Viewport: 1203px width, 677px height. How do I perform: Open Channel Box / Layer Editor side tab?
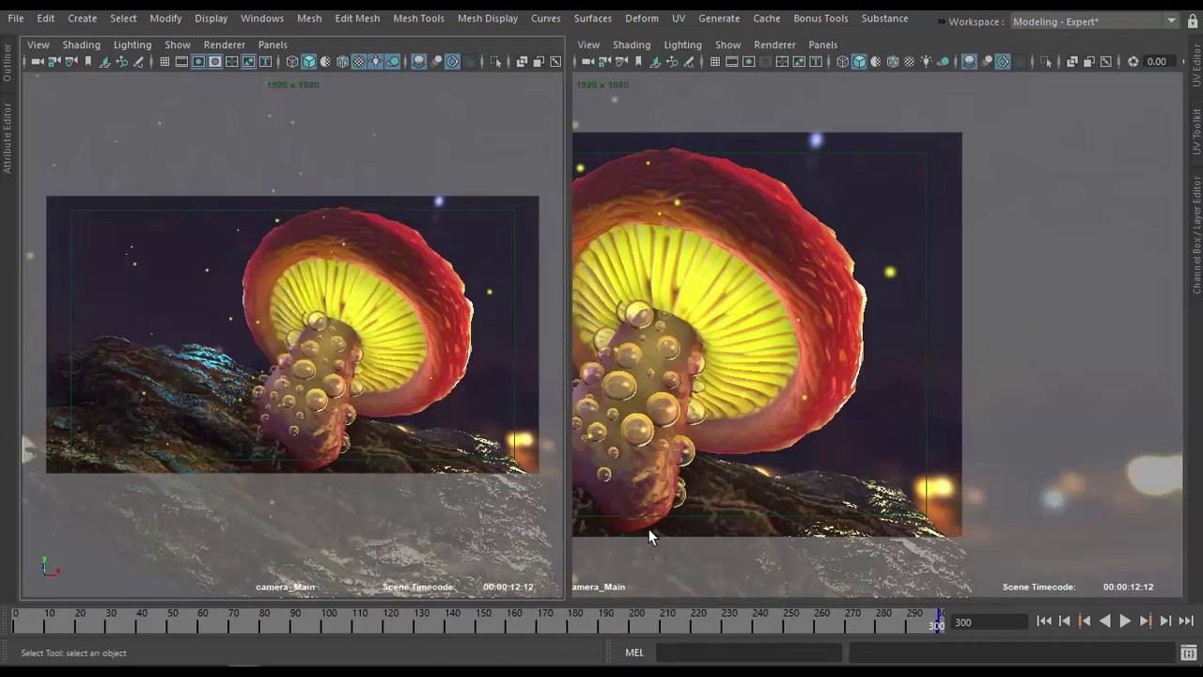[1196, 235]
